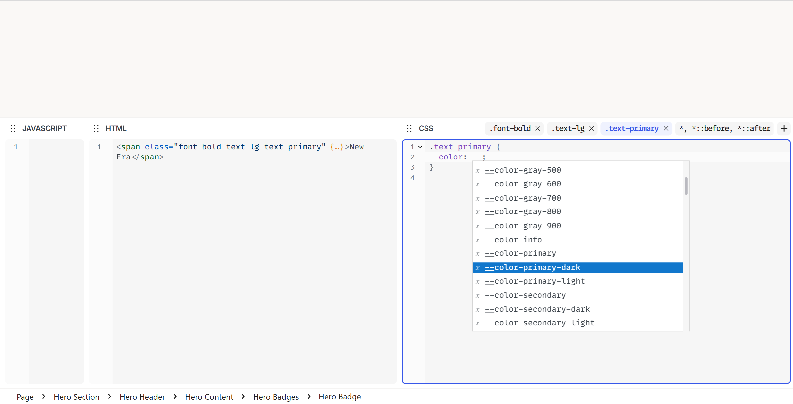793x404 pixels.
Task: Collapse the .text-primary rule with the fold arrow
Action: pos(420,147)
